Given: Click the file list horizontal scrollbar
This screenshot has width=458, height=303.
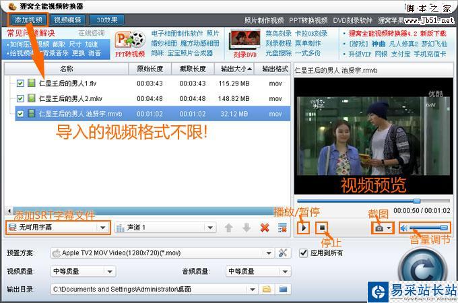Looking at the screenshot, I should 143,211.
